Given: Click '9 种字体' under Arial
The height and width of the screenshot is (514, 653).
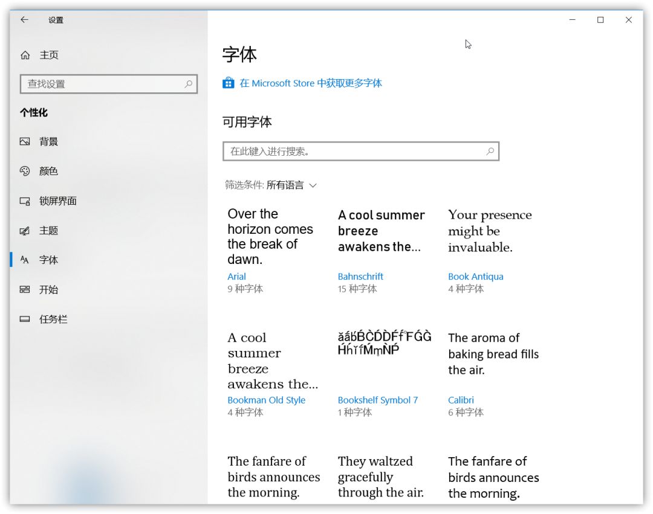Looking at the screenshot, I should (x=245, y=289).
